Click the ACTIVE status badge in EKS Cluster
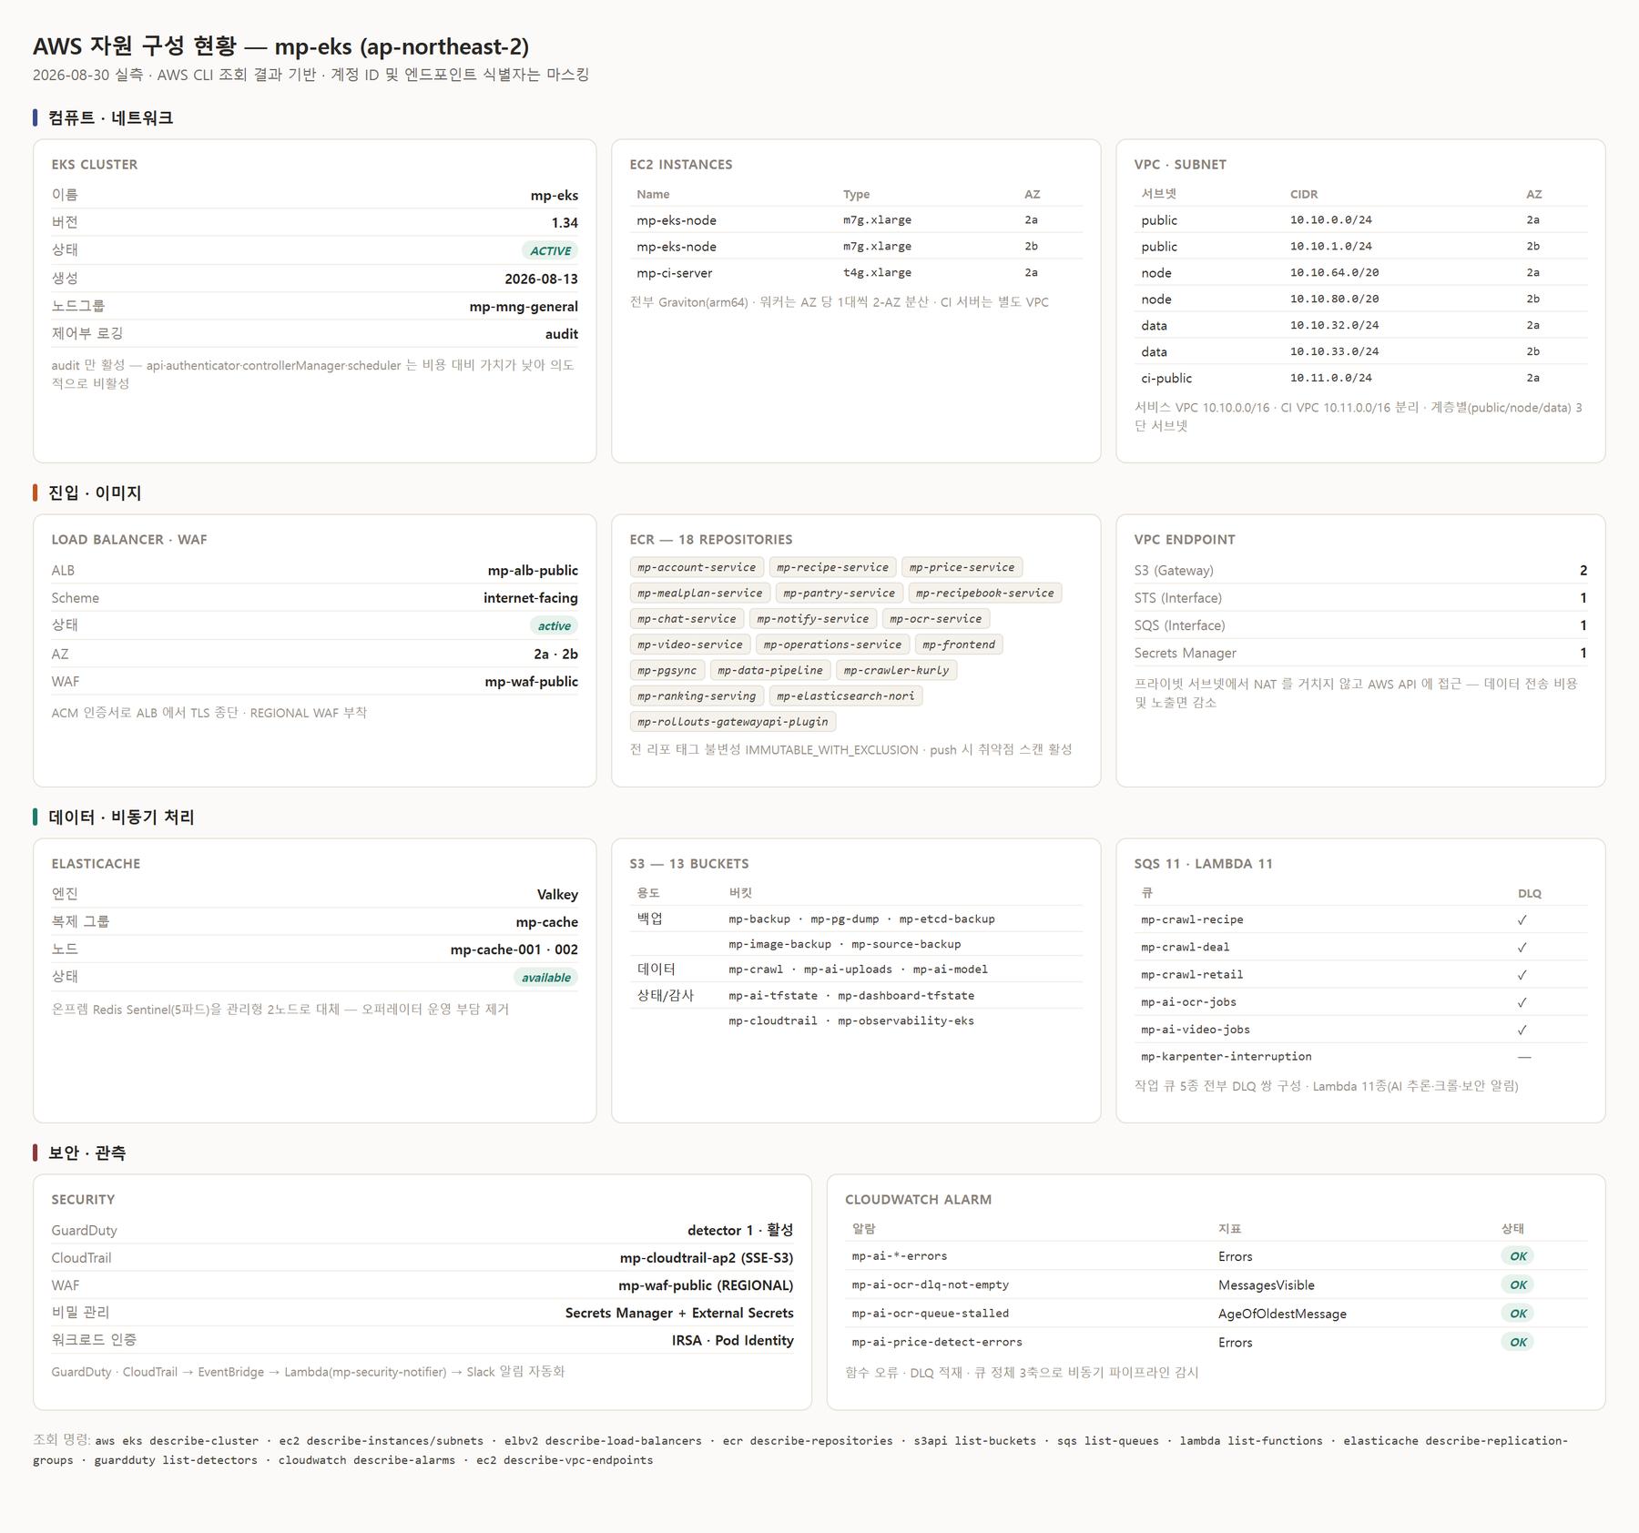 550,250
